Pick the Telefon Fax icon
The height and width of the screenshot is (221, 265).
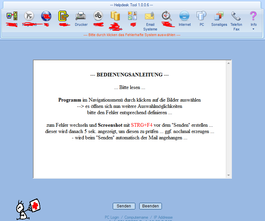pos(236,16)
